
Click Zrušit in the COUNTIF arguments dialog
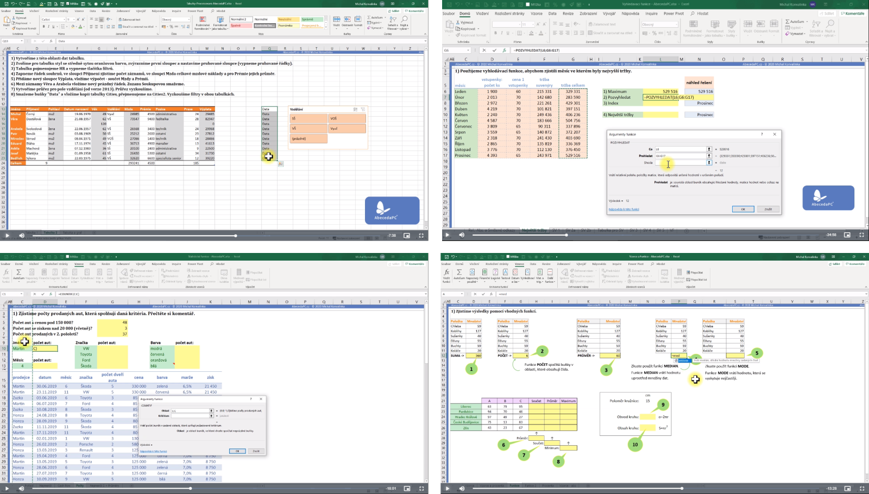pos(256,451)
